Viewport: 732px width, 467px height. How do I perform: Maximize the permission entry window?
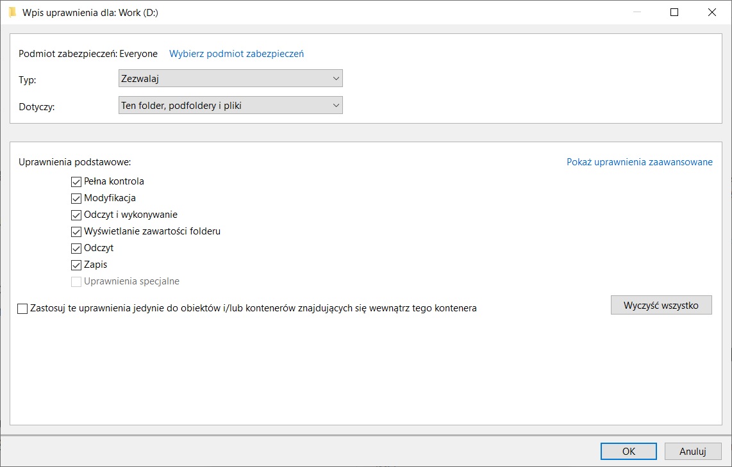click(x=674, y=12)
